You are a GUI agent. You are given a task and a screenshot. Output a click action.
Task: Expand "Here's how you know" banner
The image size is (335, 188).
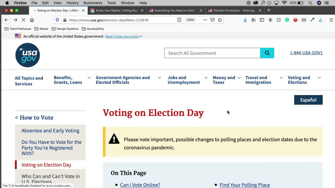[124, 36]
